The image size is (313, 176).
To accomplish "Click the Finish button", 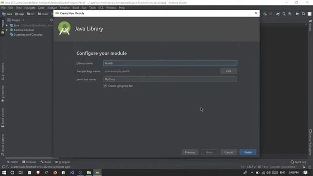I will [x=248, y=152].
